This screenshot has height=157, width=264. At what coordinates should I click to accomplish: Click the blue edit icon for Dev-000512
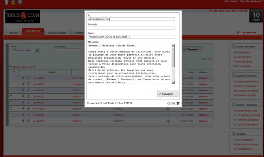click(23, 84)
